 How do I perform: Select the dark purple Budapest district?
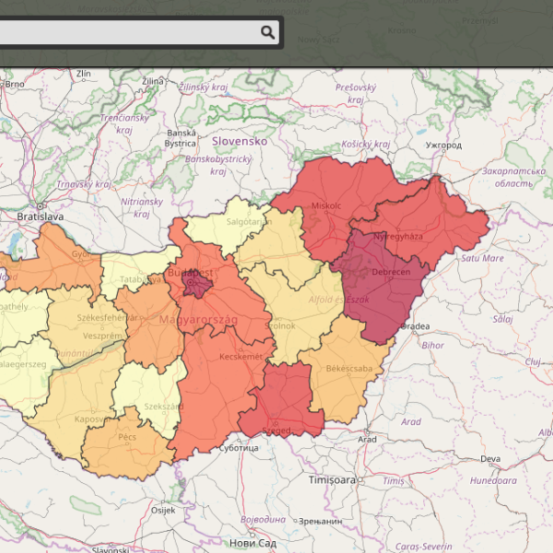point(196,284)
